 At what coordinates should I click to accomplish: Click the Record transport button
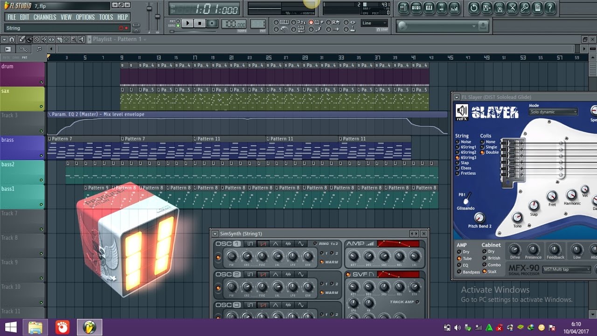pyautogui.click(x=212, y=23)
